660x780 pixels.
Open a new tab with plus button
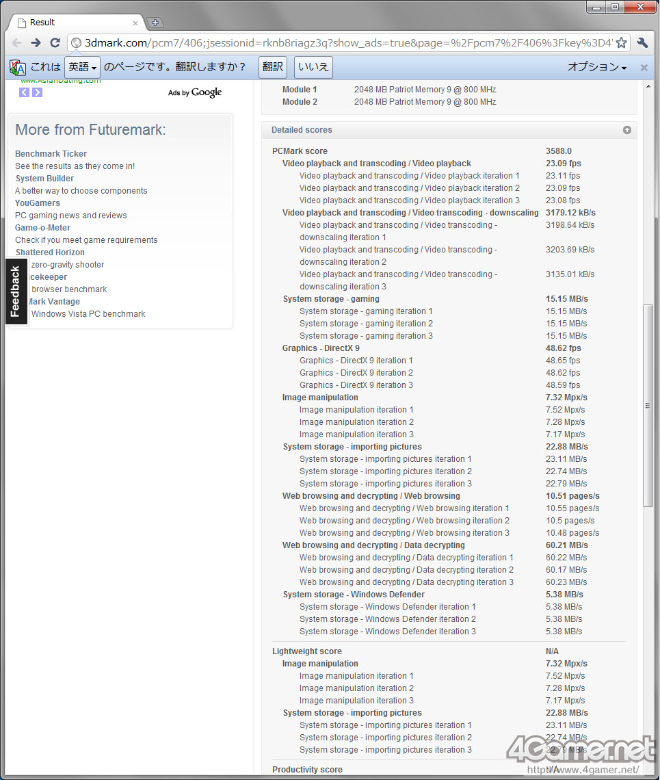click(155, 23)
